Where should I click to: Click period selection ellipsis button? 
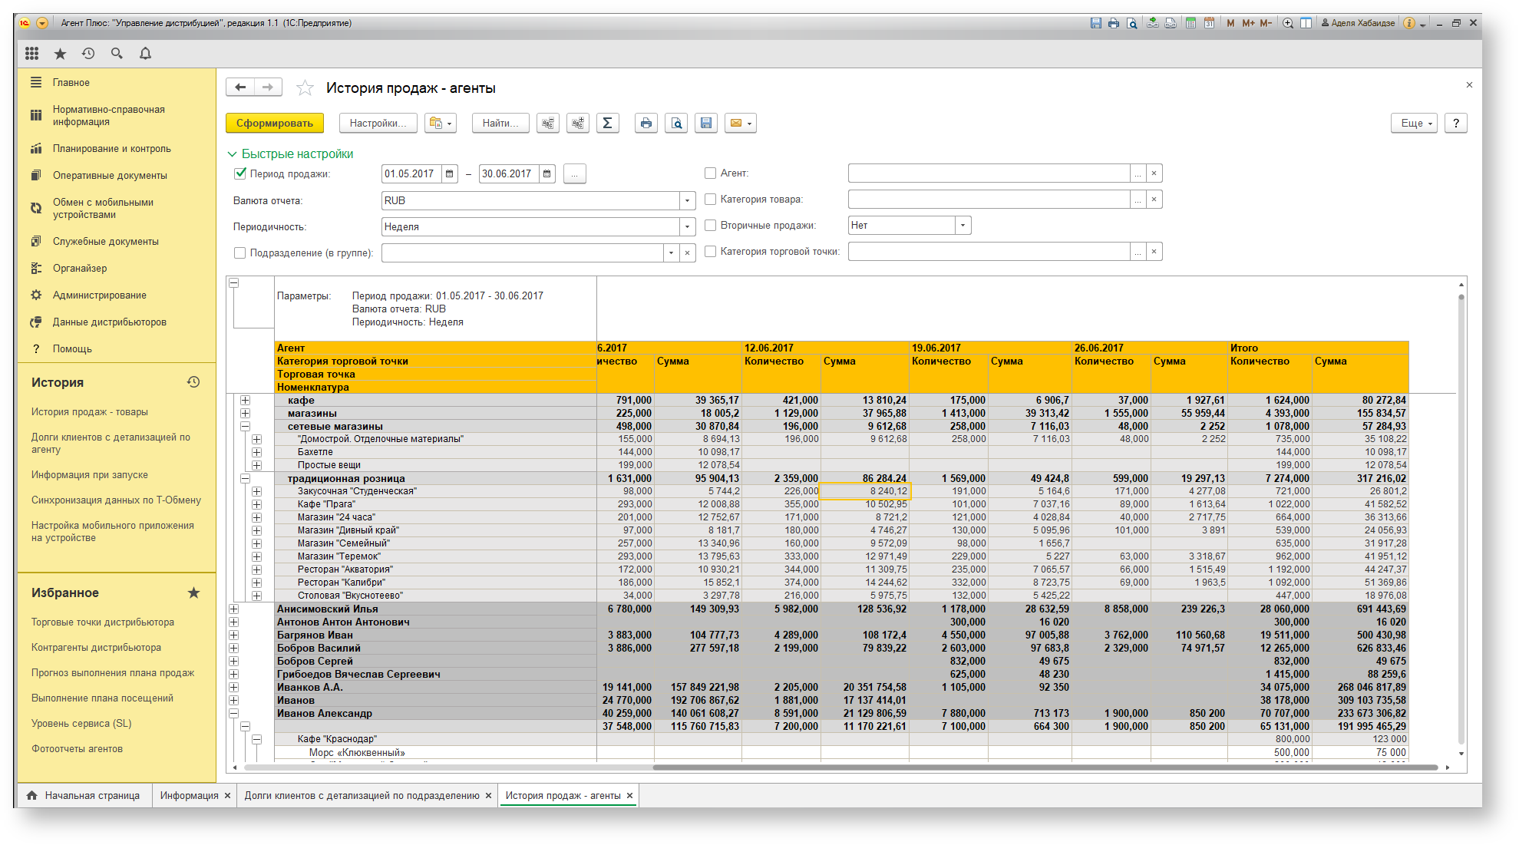click(574, 174)
